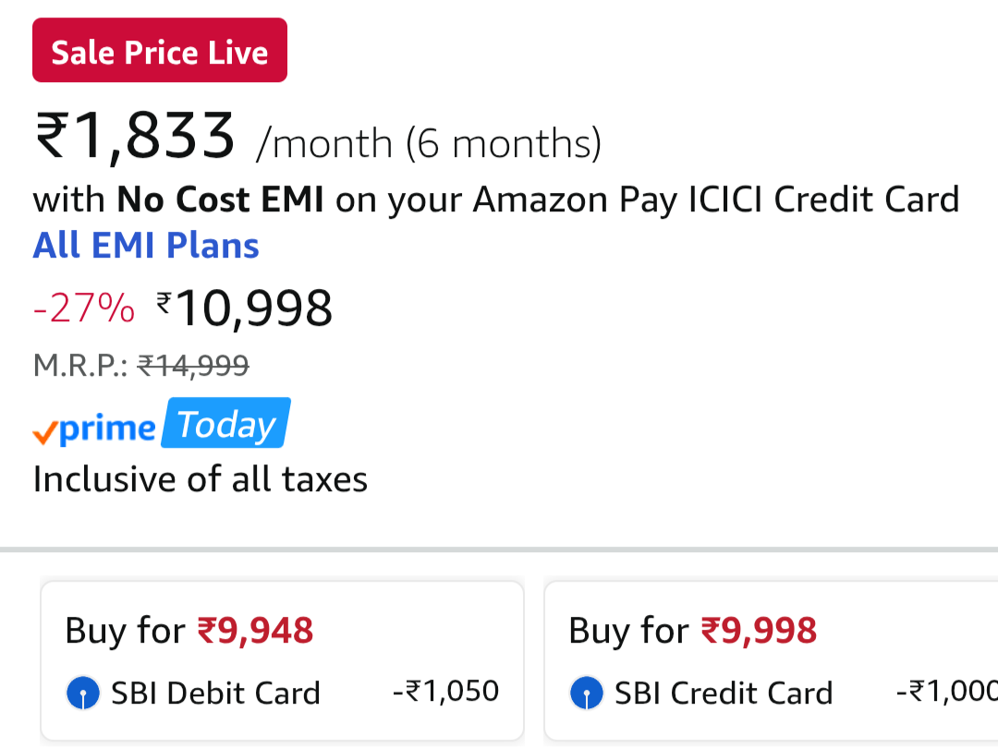Image resolution: width=998 pixels, height=748 pixels.
Task: Click the SBI logo beside Debit Card
Action: pyautogui.click(x=83, y=693)
